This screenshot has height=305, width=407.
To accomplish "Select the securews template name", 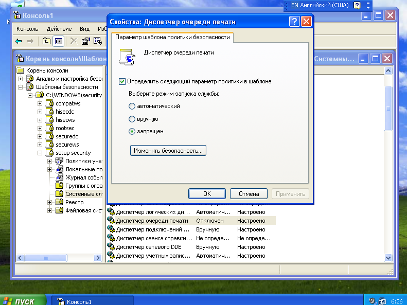I will [67, 145].
